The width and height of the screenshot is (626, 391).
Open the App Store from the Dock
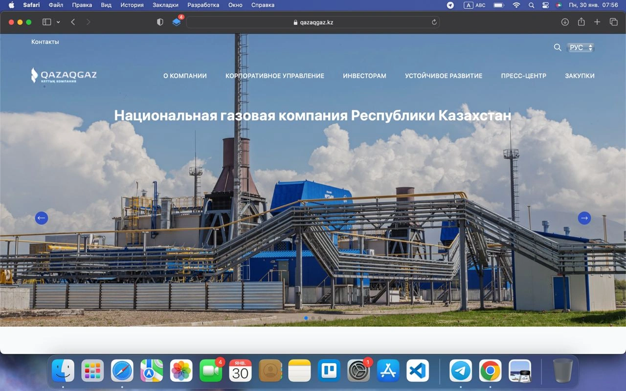point(388,370)
